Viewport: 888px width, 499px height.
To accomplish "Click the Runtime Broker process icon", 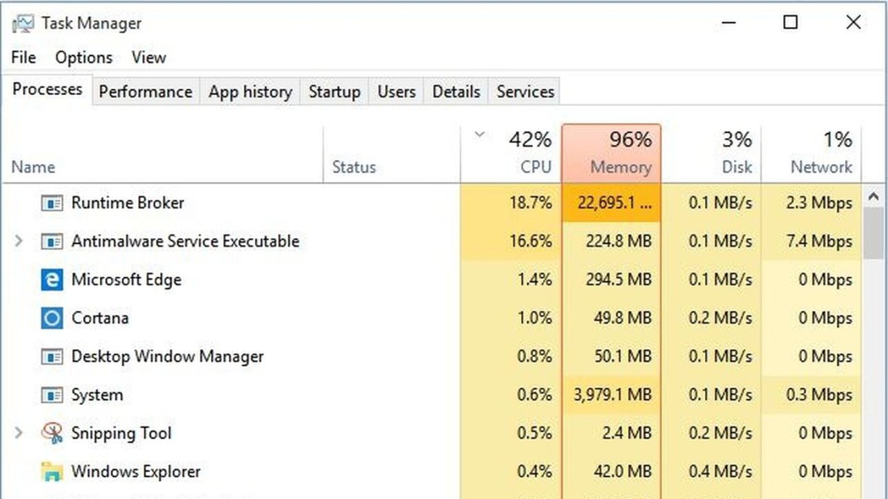I will tap(54, 202).
